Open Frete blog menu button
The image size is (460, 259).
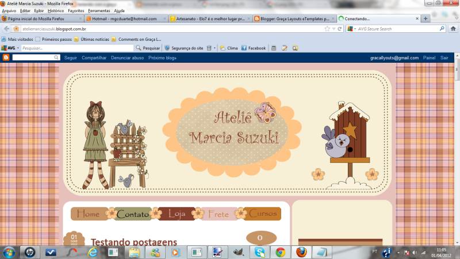[219, 214]
